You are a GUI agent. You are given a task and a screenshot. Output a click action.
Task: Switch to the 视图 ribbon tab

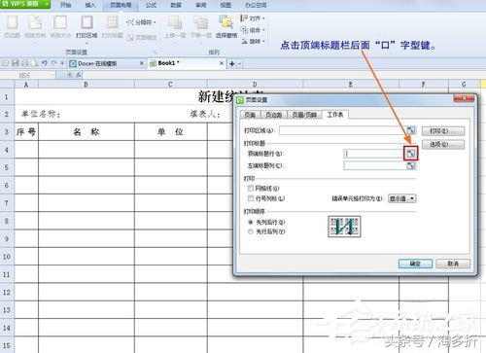(x=226, y=5)
